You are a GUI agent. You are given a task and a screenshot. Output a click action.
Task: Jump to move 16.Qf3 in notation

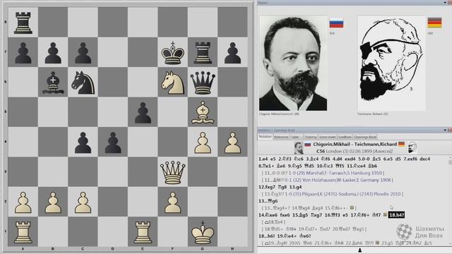[333, 214]
